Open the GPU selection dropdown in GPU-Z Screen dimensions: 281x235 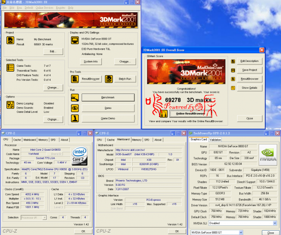[241, 232]
